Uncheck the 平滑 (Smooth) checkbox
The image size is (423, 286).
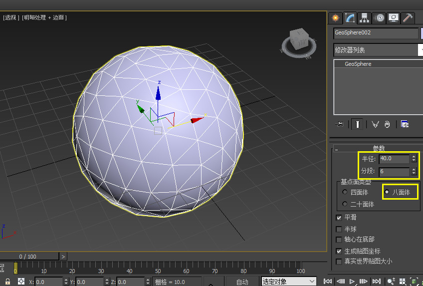point(339,218)
